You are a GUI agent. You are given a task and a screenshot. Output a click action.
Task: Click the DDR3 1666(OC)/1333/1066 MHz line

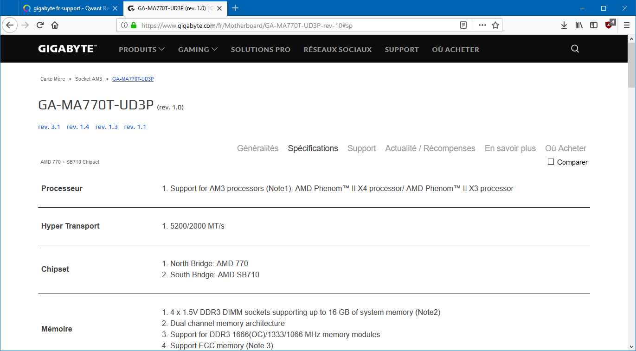coord(275,334)
